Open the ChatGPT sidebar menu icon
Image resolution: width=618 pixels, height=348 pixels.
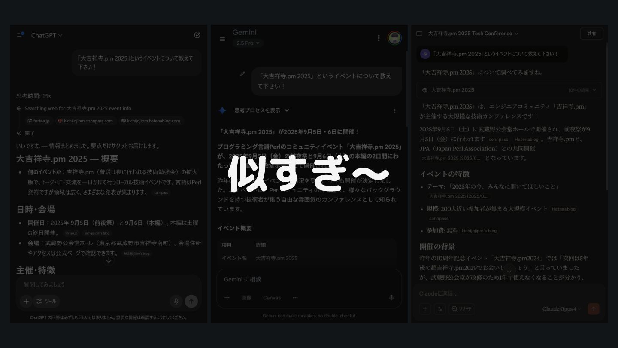coord(21,35)
